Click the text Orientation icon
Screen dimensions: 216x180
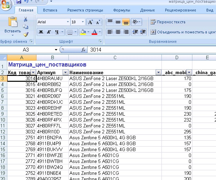pyautogui.click(x=136, y=22)
